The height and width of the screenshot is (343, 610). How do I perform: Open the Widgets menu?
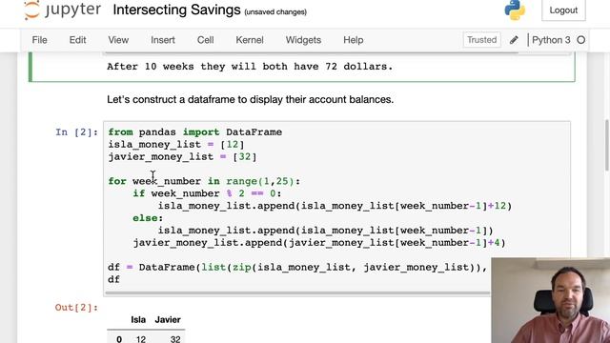[x=303, y=40]
